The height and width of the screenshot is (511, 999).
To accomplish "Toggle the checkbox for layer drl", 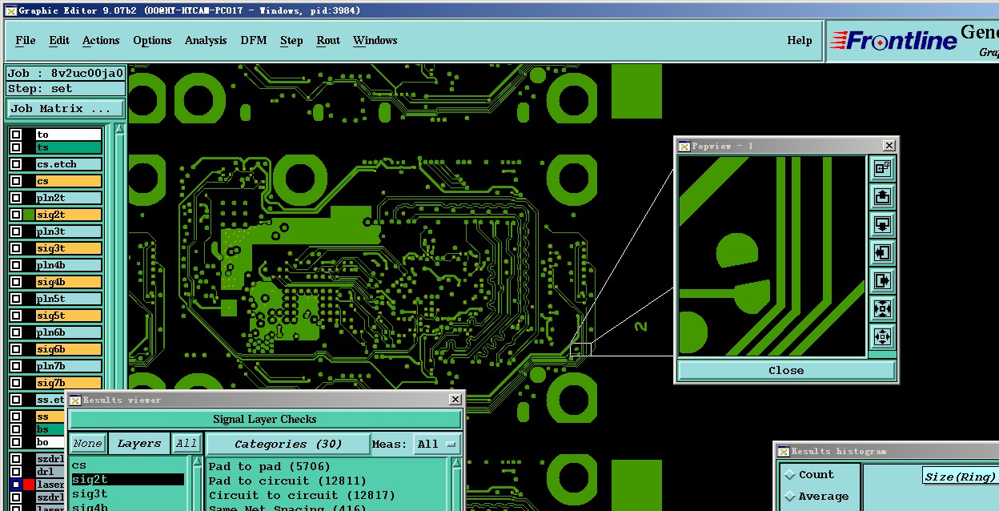I will [16, 472].
